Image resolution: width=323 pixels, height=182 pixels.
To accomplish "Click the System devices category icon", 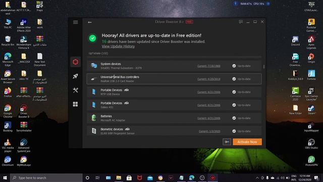I will pos(94,66).
